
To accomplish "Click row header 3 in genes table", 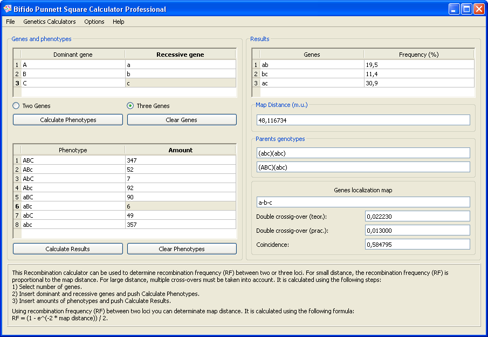I will [17, 83].
